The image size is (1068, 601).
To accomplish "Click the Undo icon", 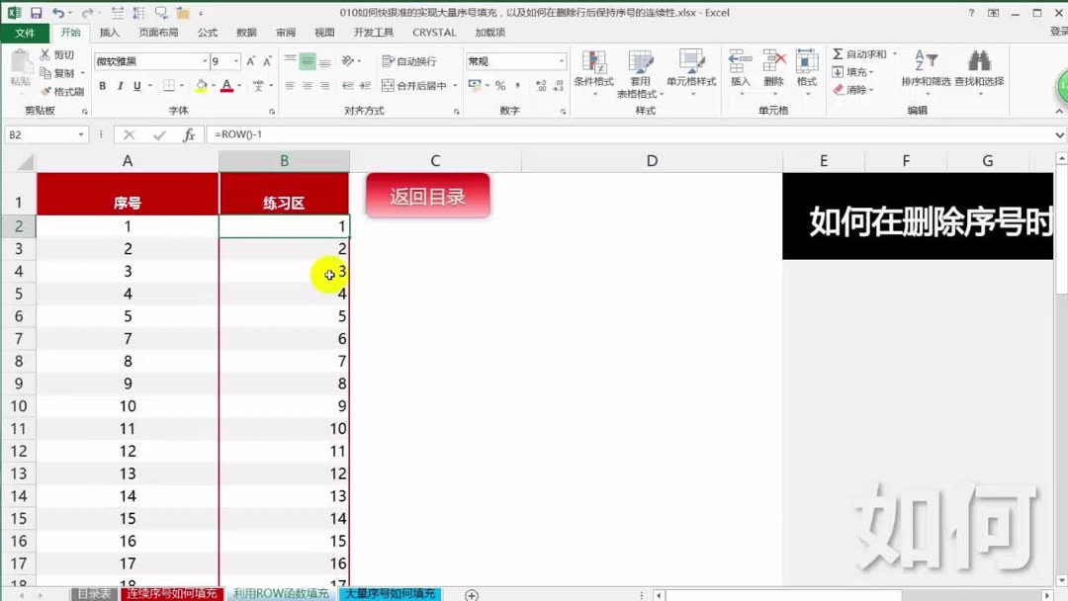I will tap(56, 11).
